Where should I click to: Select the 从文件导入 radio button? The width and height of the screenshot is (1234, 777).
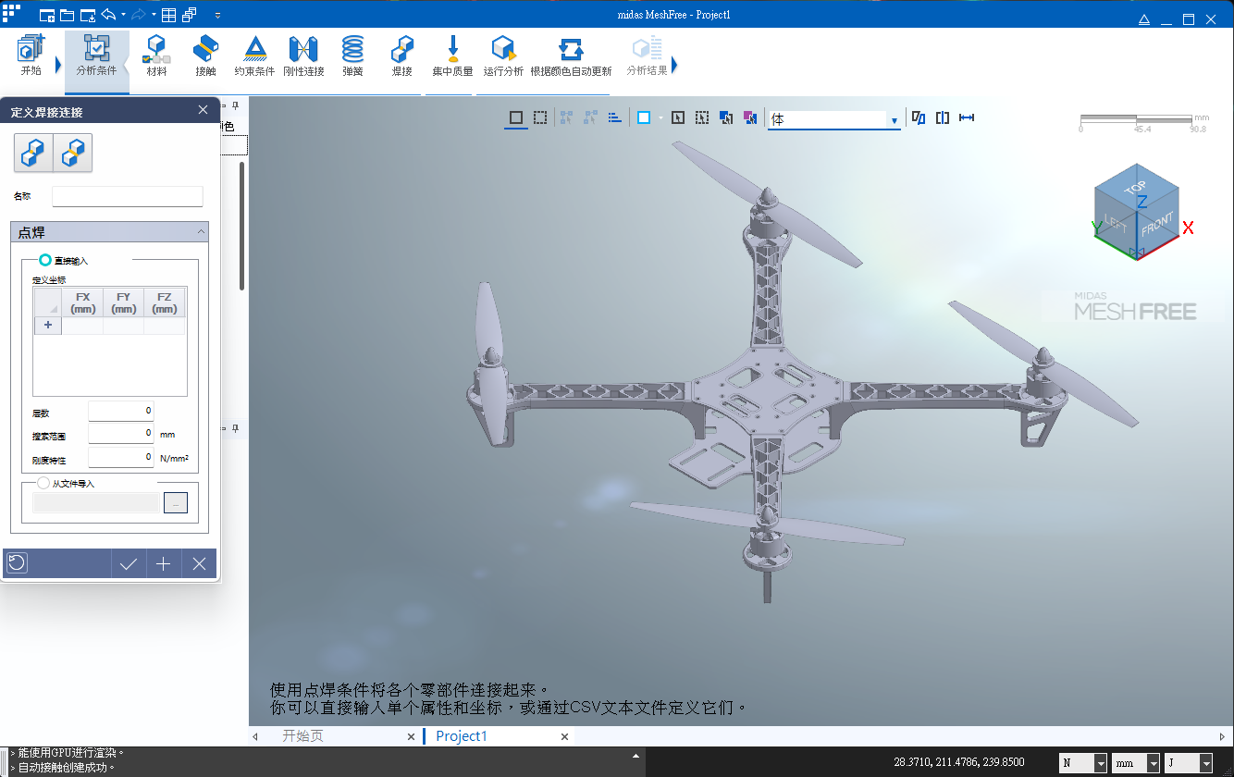coord(43,483)
